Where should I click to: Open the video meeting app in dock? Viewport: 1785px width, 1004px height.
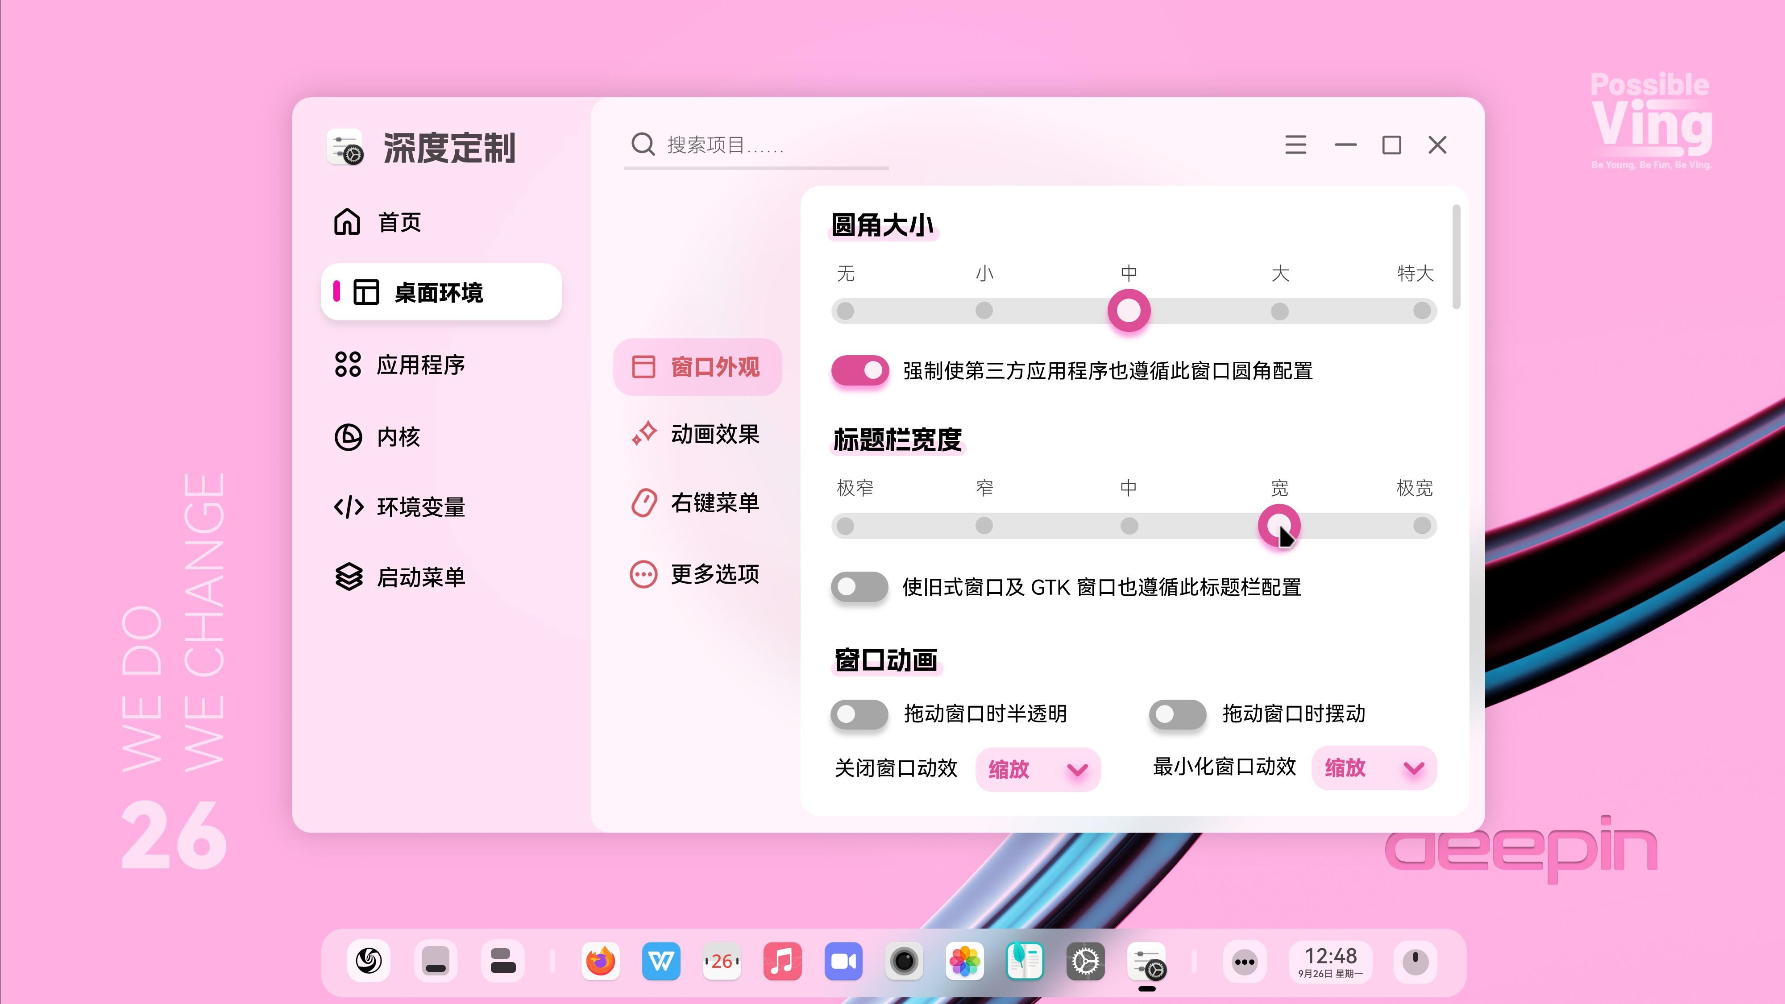pyautogui.click(x=843, y=961)
